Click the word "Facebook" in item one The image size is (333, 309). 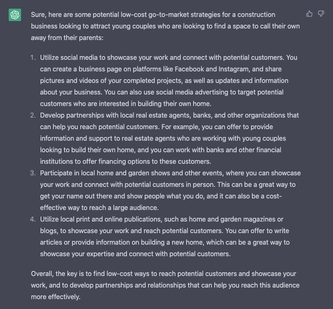point(189,69)
